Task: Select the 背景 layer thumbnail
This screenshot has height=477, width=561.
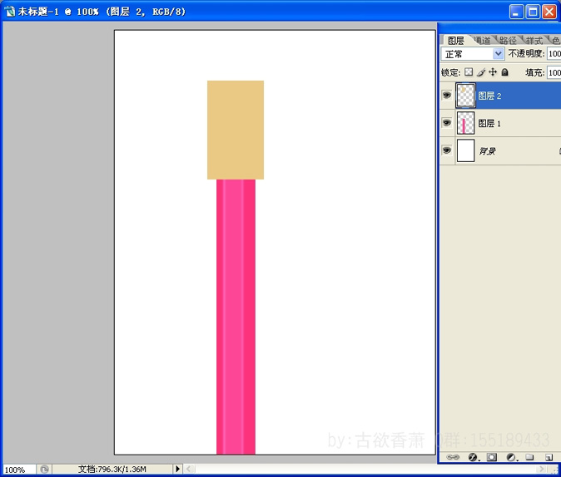Action: tap(465, 150)
